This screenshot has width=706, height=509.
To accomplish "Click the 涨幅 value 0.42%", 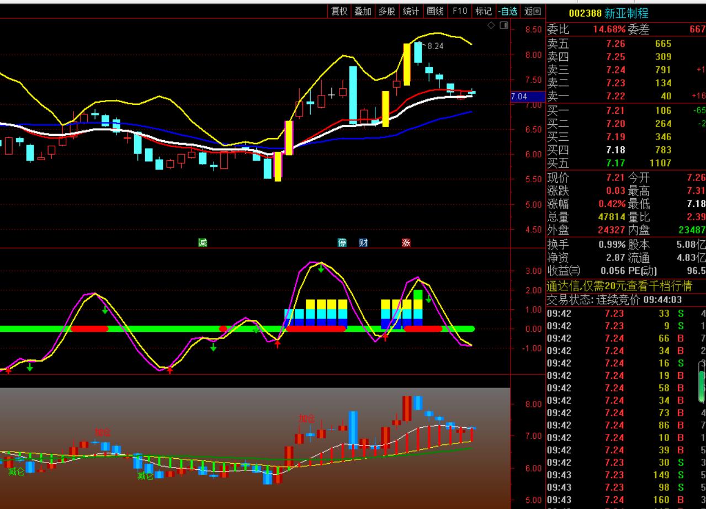I will [x=612, y=204].
